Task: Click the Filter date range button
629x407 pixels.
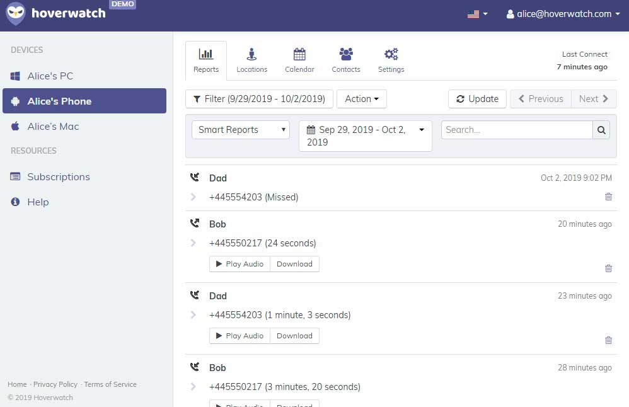Action: click(x=259, y=99)
